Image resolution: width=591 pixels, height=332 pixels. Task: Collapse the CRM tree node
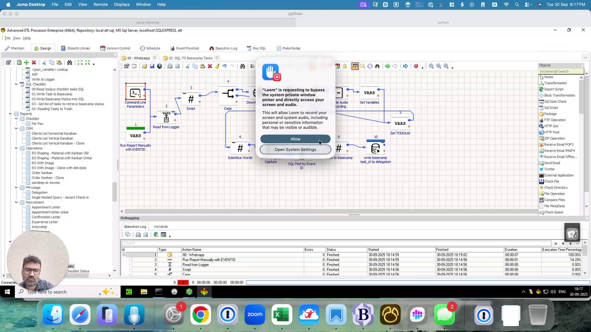pyautogui.click(x=16, y=129)
